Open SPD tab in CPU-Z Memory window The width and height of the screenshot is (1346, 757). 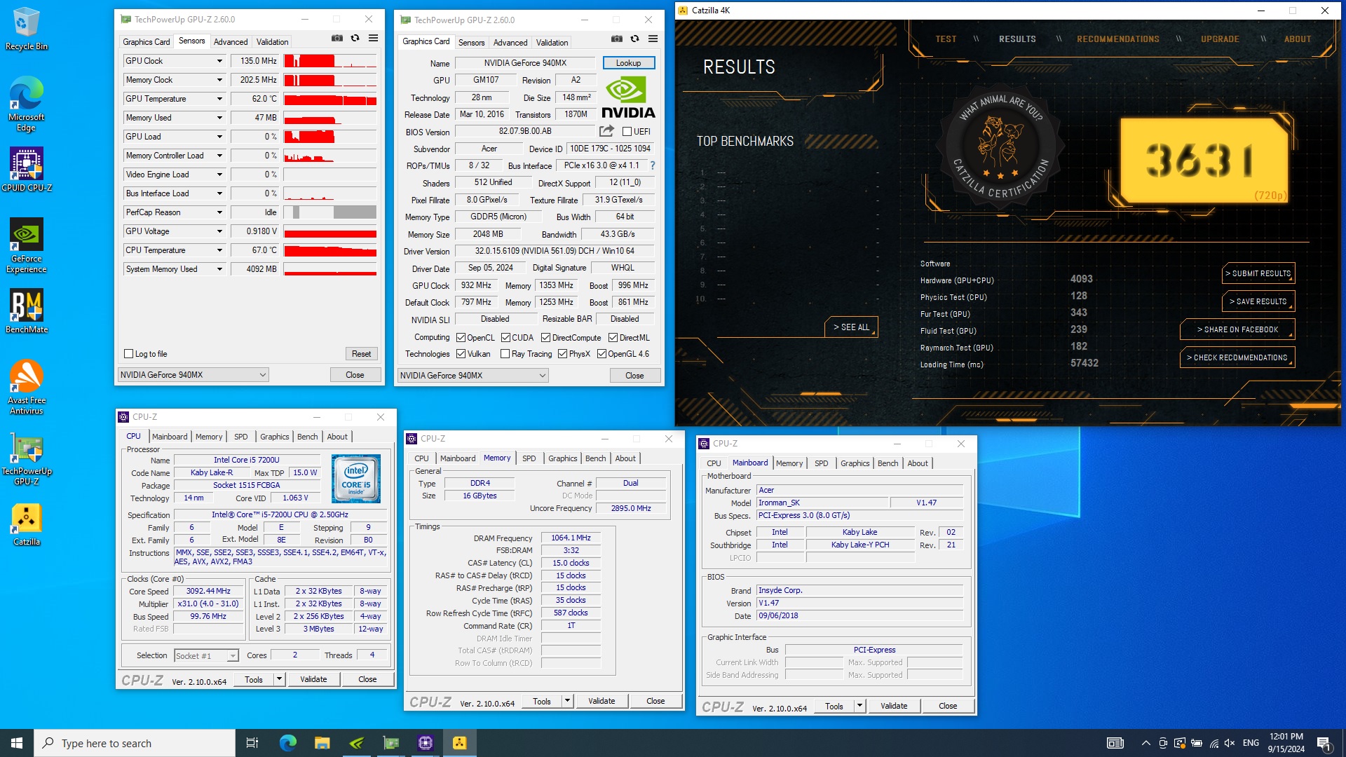[x=529, y=458]
